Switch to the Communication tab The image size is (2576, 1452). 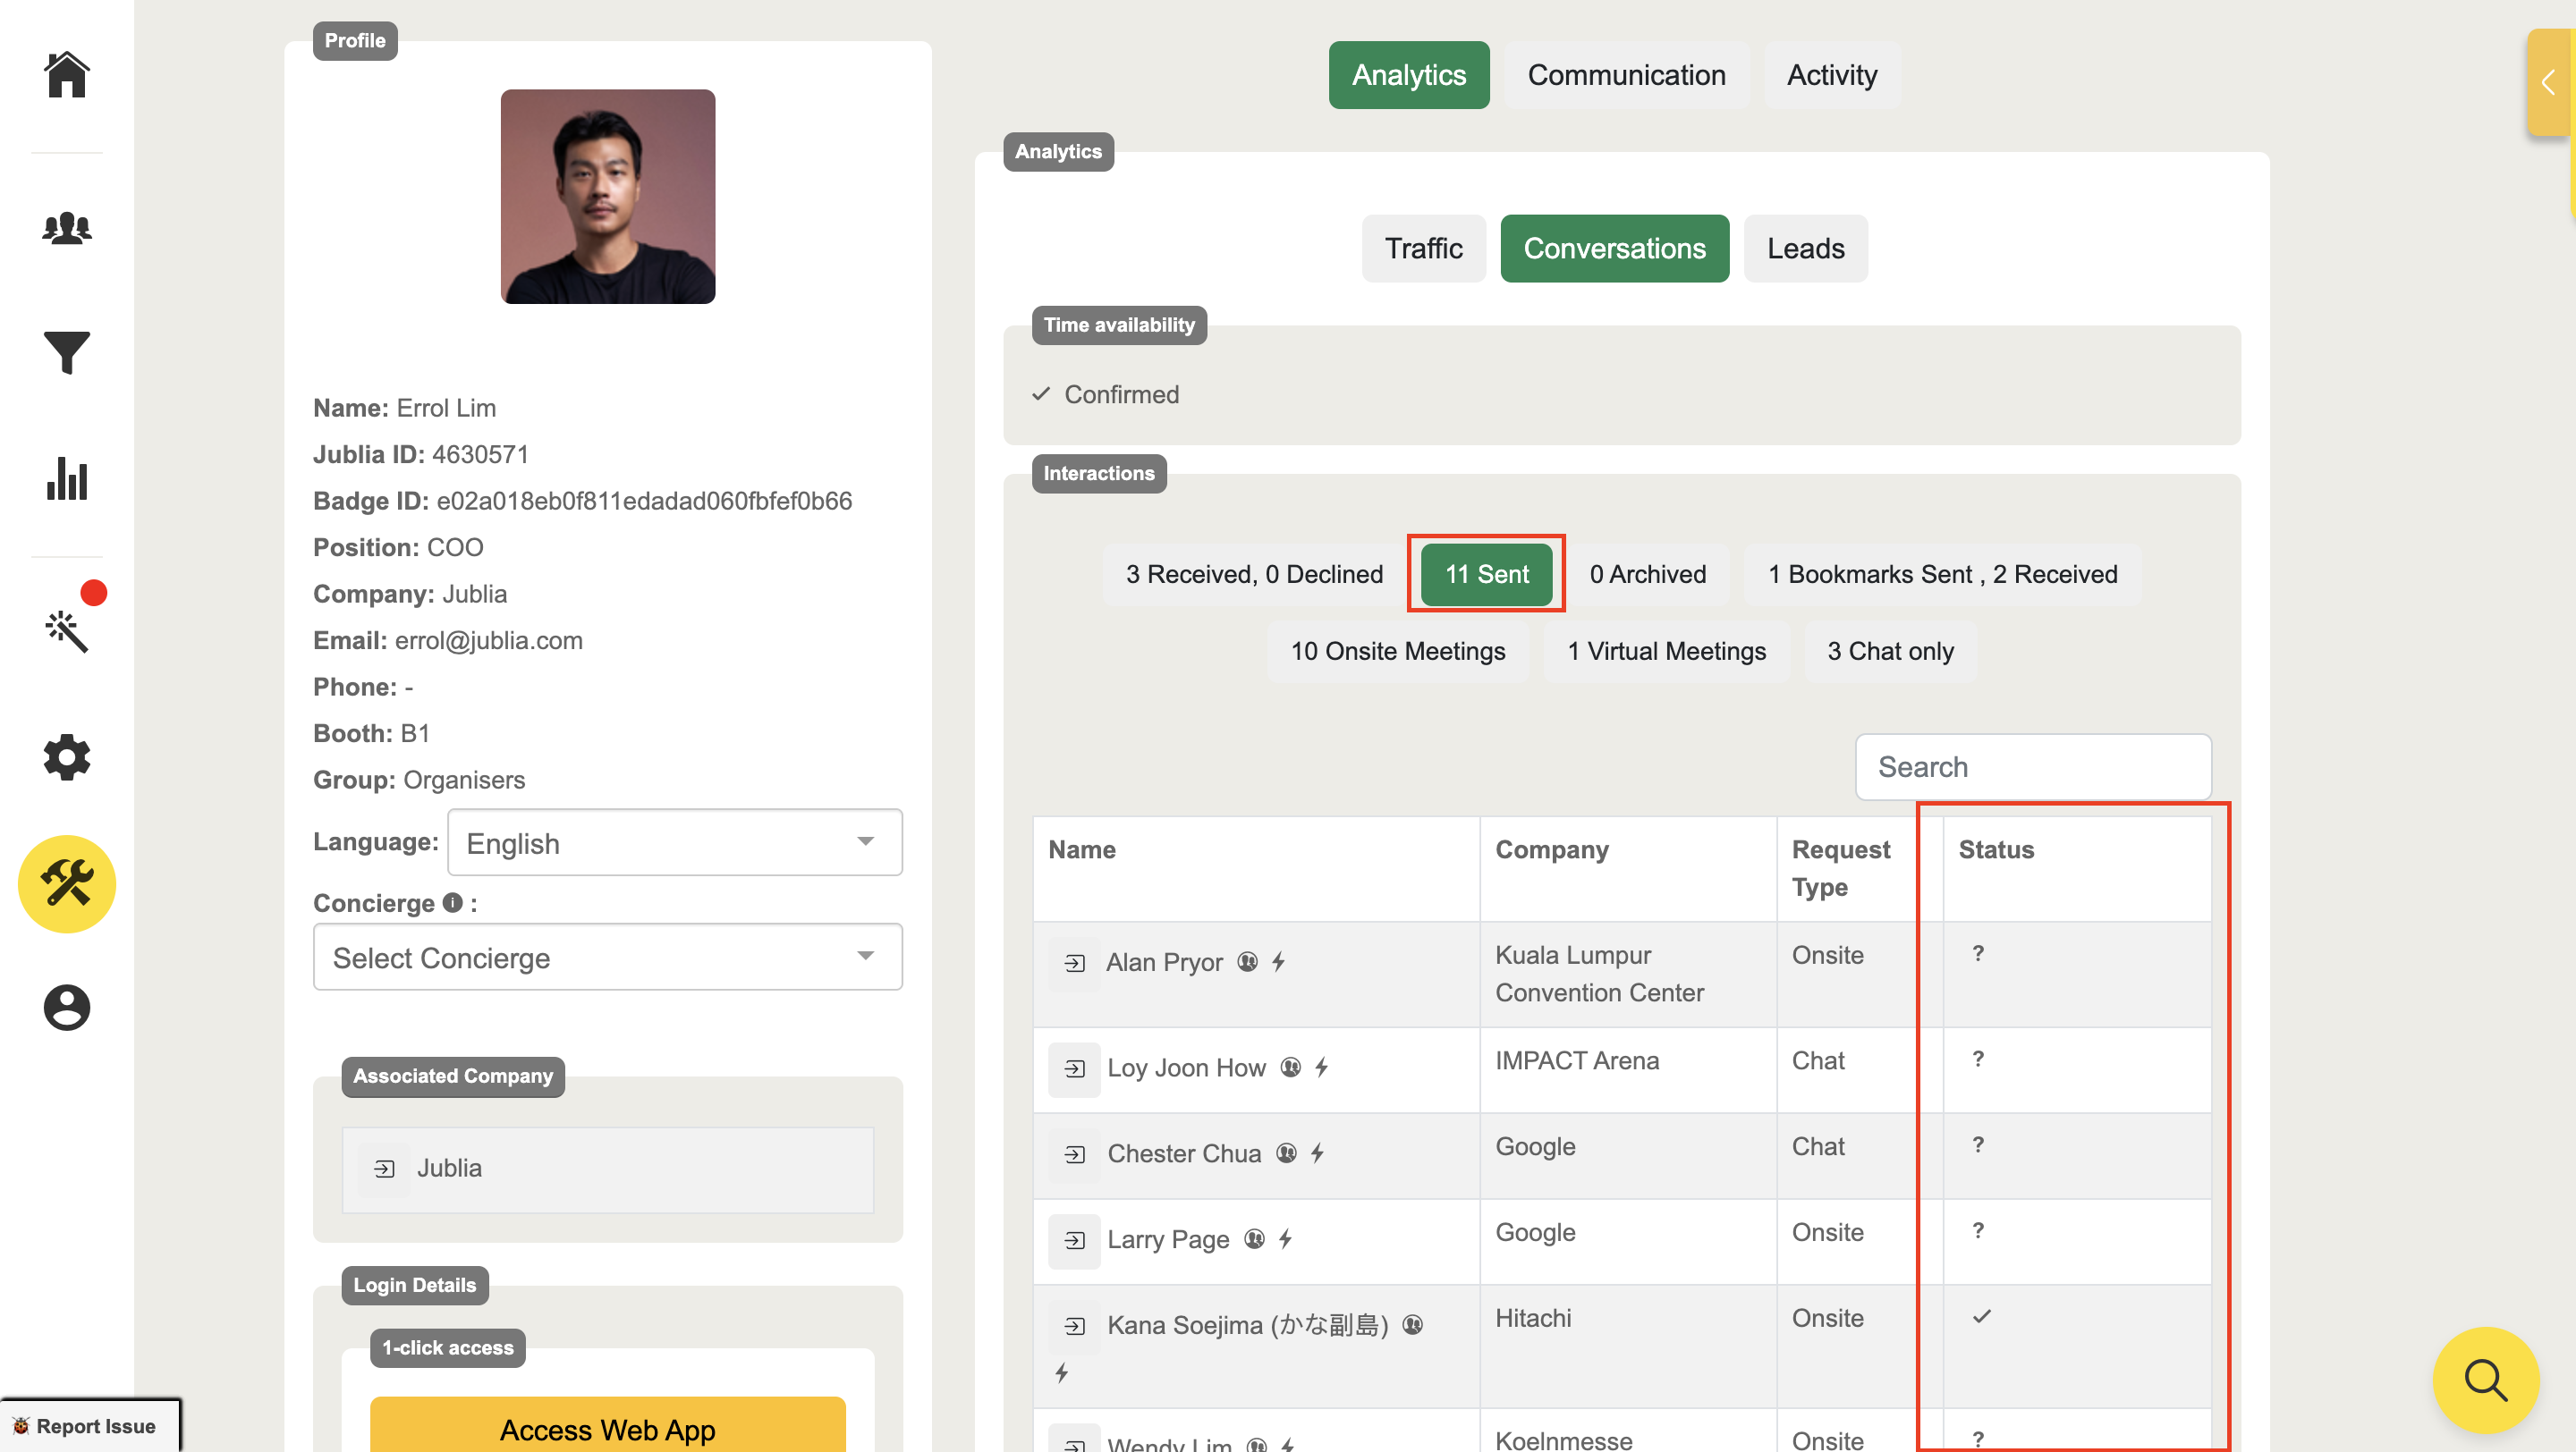pyautogui.click(x=1626, y=75)
